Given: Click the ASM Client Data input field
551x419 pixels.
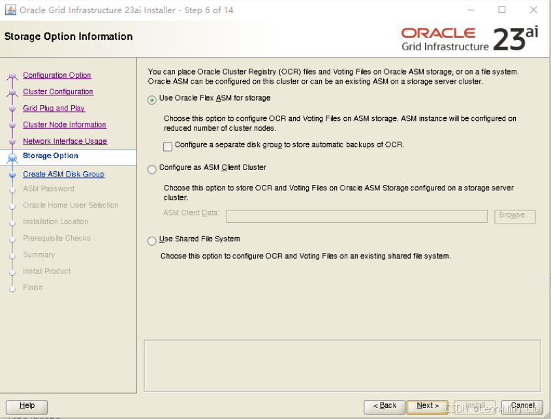Looking at the screenshot, I should [356, 216].
